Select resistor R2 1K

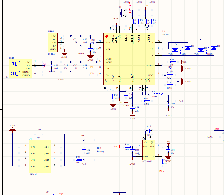tap(133, 22)
